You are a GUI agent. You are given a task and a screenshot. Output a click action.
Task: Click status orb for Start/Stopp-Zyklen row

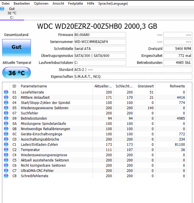pyautogui.click(x=6, y=103)
